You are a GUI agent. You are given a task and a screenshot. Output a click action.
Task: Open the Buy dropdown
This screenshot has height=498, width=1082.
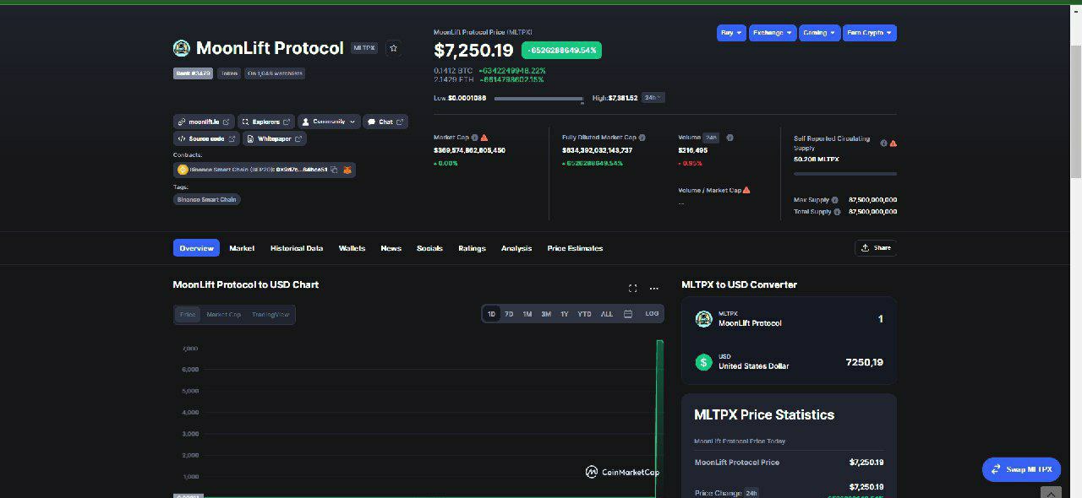(731, 33)
